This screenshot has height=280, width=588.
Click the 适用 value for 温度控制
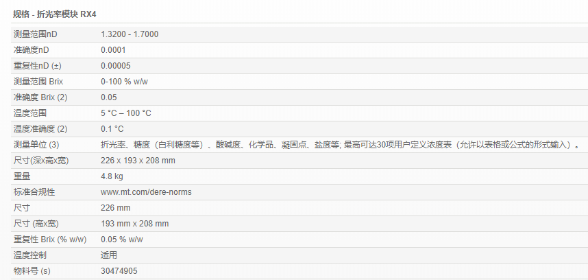(109, 255)
